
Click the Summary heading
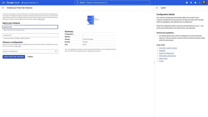click(x=69, y=32)
